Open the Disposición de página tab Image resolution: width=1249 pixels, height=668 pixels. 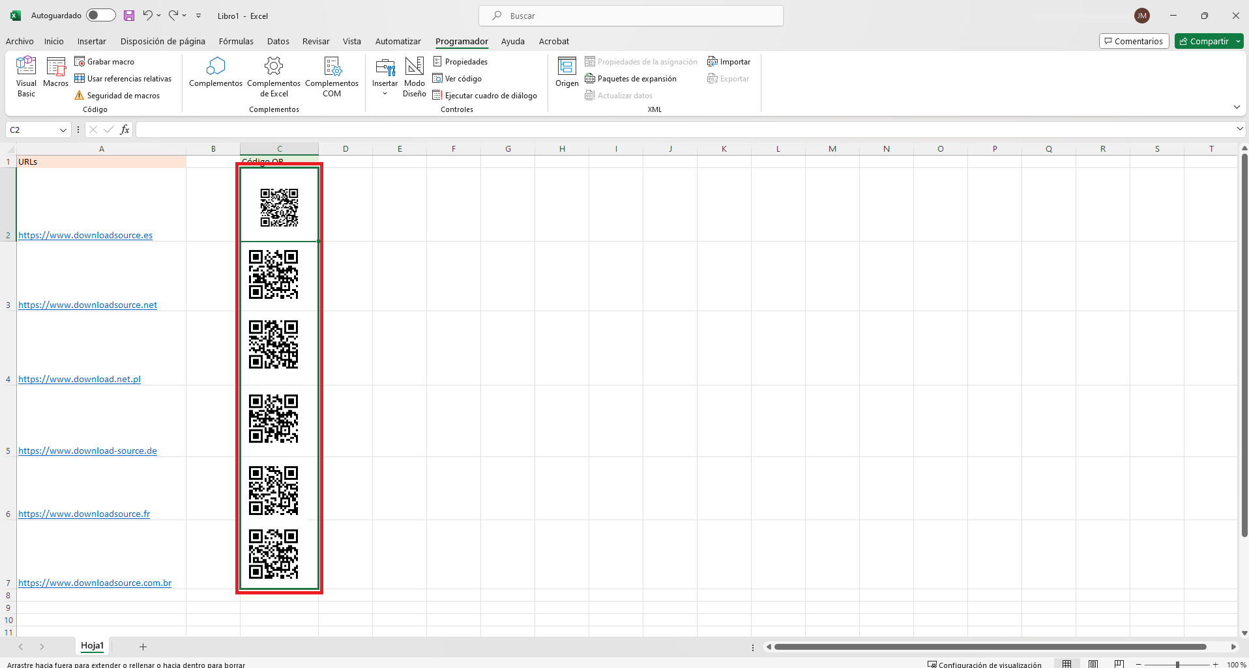tap(163, 41)
